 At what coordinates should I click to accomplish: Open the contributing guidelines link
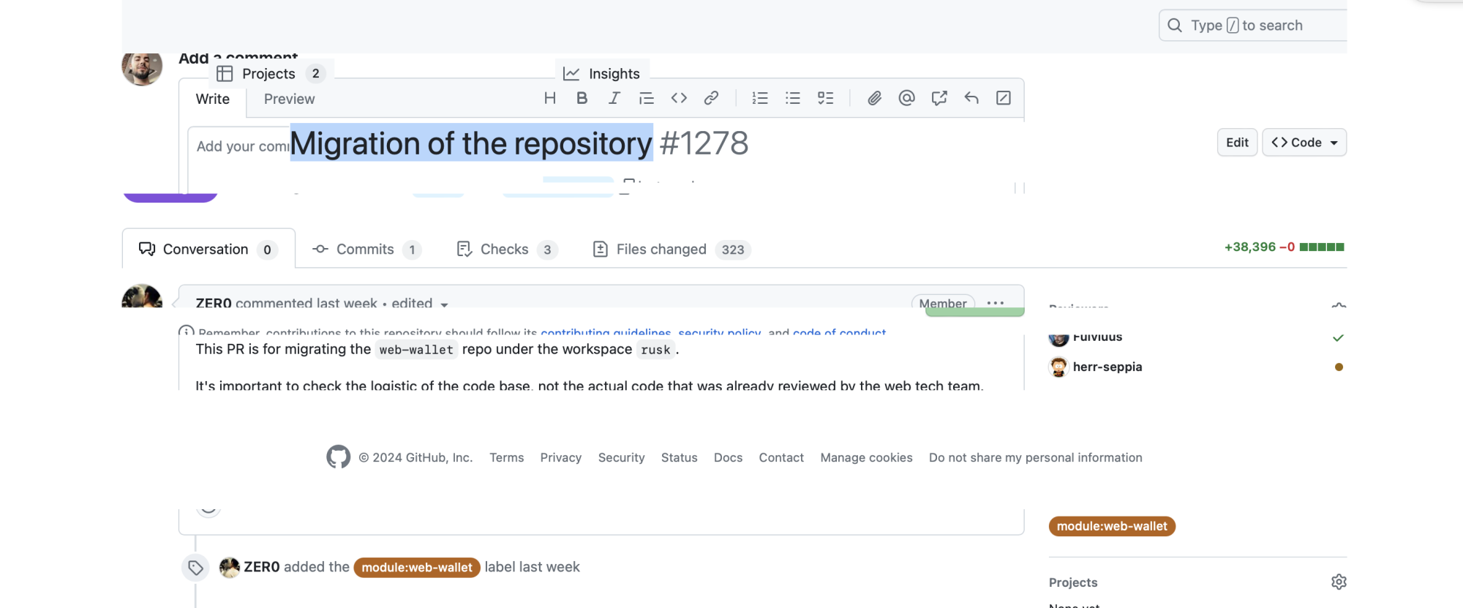[606, 333]
